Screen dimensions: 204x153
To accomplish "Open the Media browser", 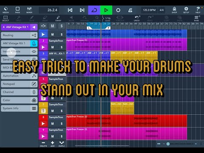I will (x=6, y=10).
